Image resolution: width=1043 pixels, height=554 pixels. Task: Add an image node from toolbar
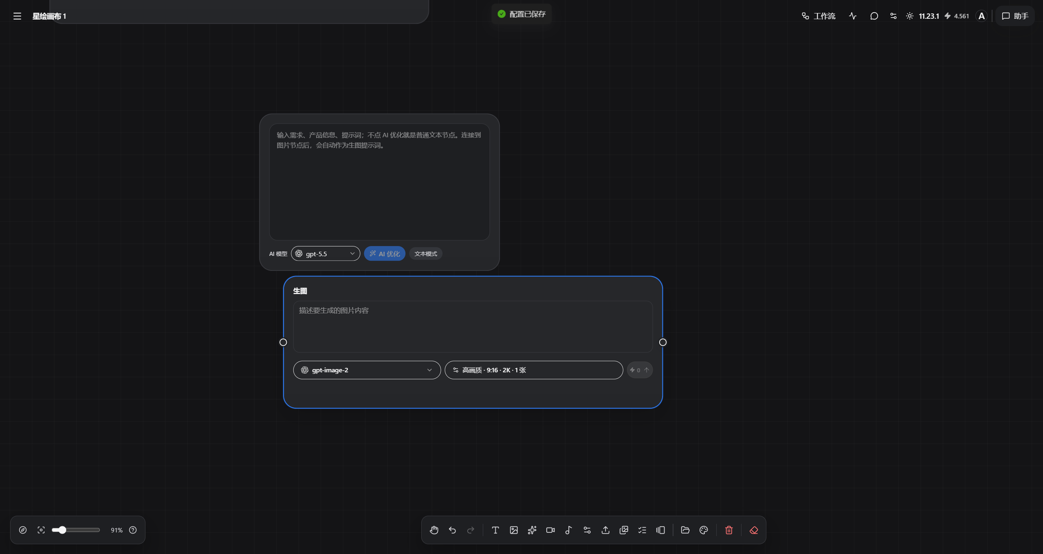click(514, 530)
